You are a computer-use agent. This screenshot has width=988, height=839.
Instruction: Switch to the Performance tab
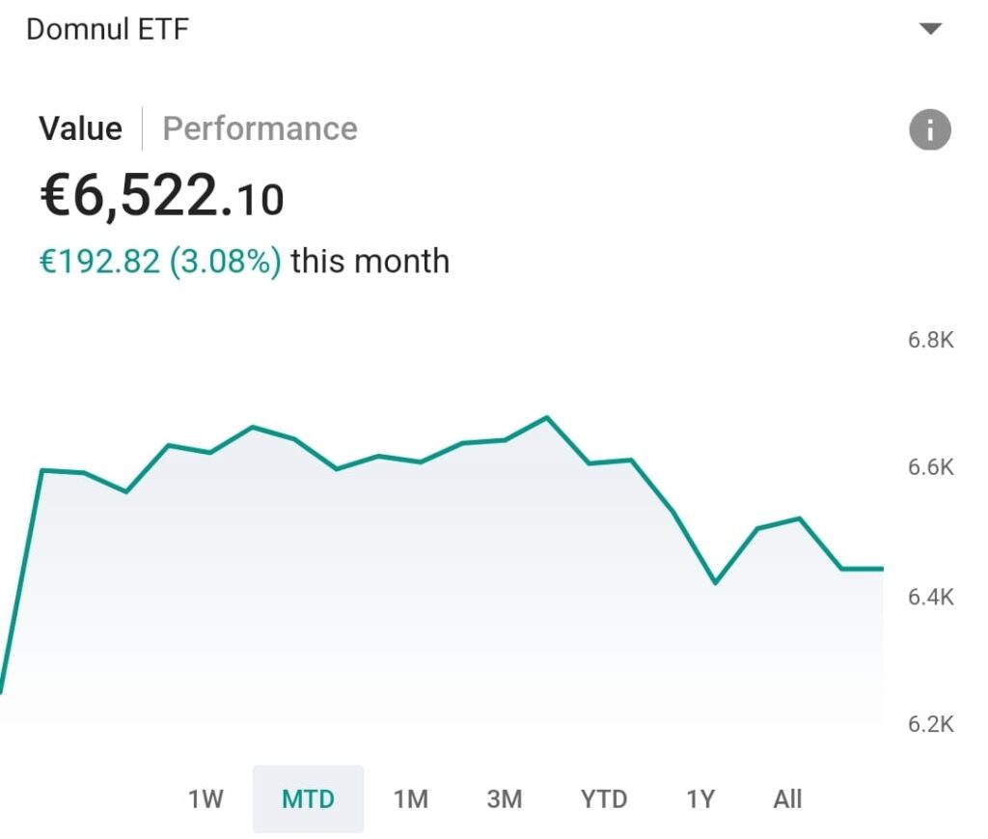tap(260, 128)
